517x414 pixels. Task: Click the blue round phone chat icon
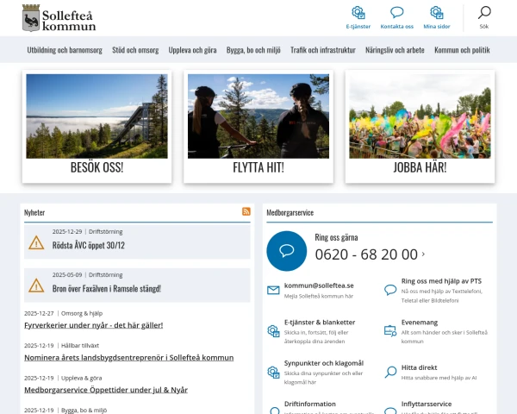(287, 251)
